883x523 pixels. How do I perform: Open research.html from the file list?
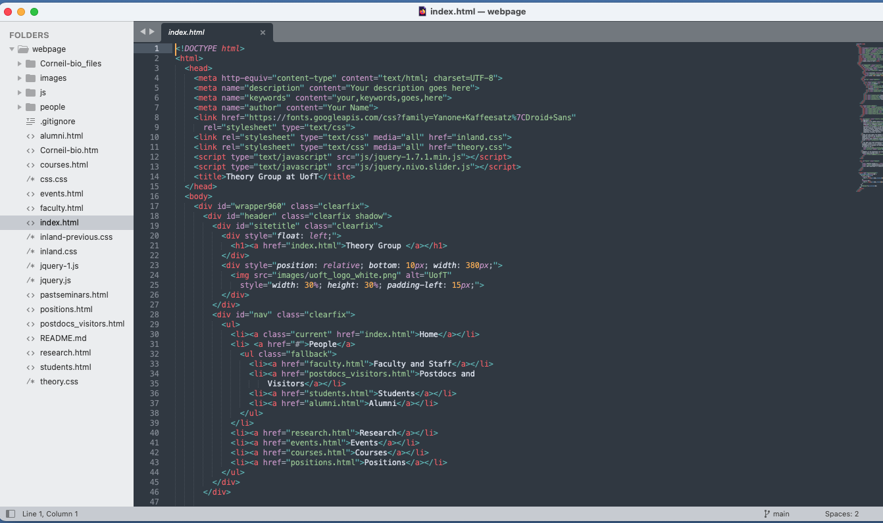tap(66, 353)
